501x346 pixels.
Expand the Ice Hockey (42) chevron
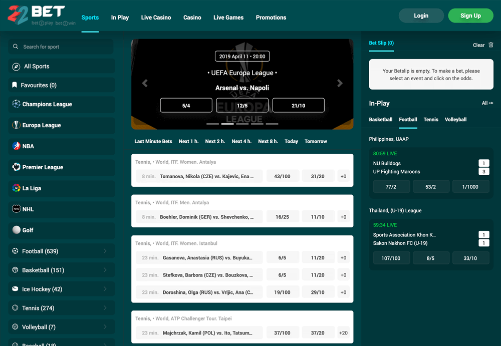pyautogui.click(x=105, y=289)
